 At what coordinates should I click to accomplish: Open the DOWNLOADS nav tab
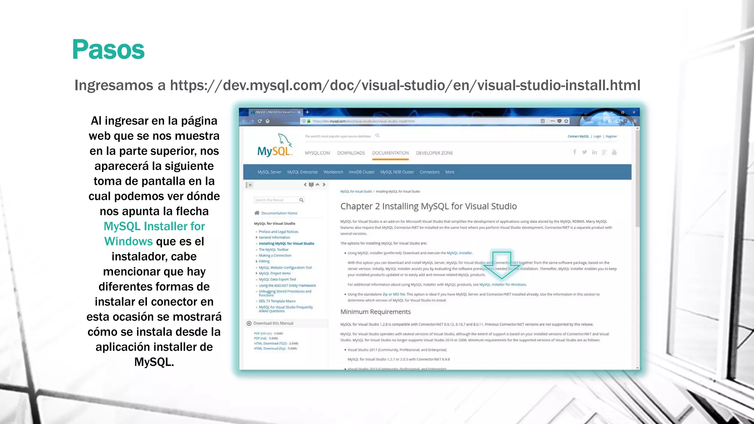tap(351, 153)
